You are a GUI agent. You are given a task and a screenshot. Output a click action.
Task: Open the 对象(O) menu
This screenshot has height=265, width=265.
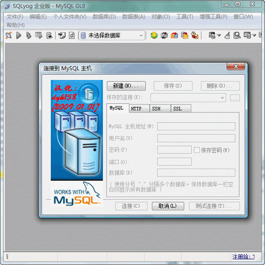(x=161, y=17)
